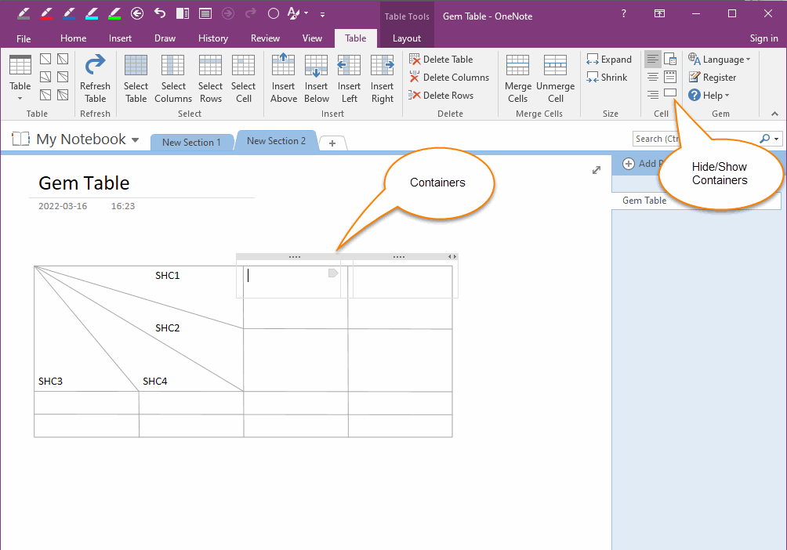
Task: Click the Help question mark in title bar
Action: click(623, 13)
